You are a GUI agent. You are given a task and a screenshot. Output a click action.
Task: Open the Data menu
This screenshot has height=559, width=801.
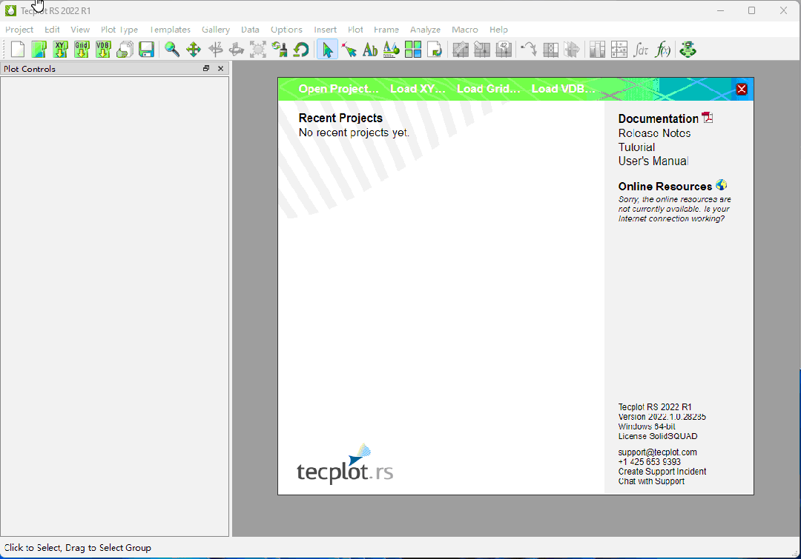pyautogui.click(x=250, y=30)
